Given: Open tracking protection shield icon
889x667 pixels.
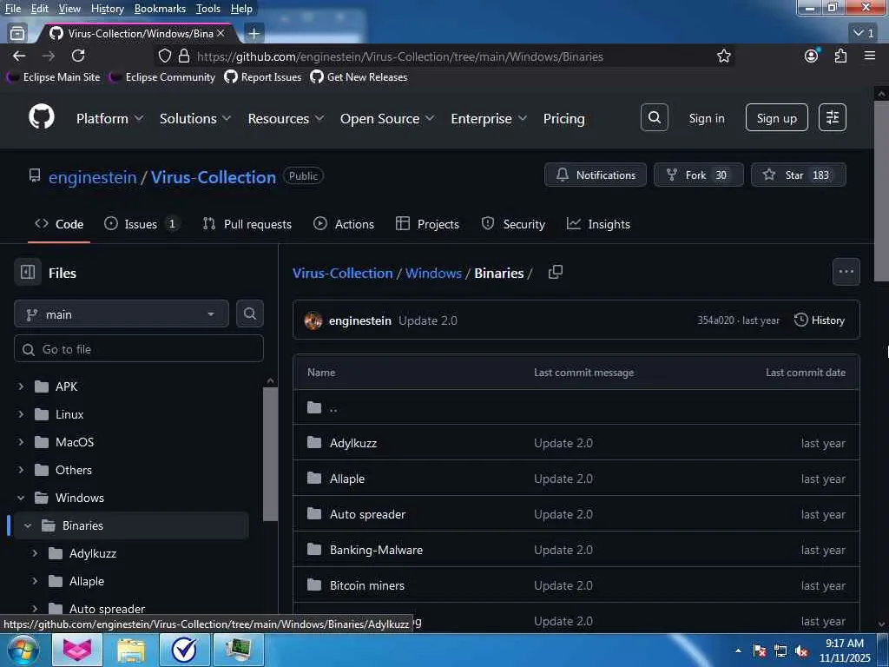Looking at the screenshot, I should [164, 56].
